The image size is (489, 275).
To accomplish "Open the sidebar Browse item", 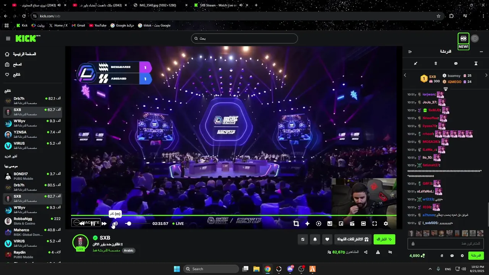I will [13, 65].
